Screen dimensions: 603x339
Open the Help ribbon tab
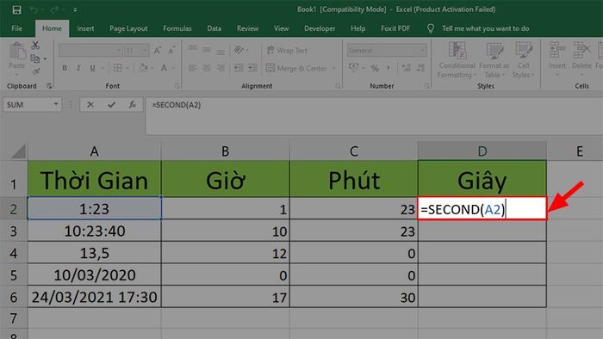pyautogui.click(x=358, y=28)
